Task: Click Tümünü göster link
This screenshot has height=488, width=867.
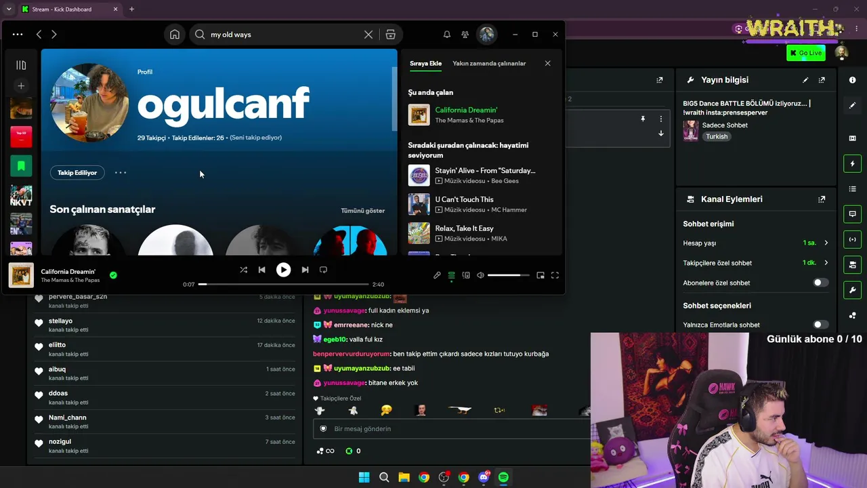Action: pyautogui.click(x=363, y=211)
